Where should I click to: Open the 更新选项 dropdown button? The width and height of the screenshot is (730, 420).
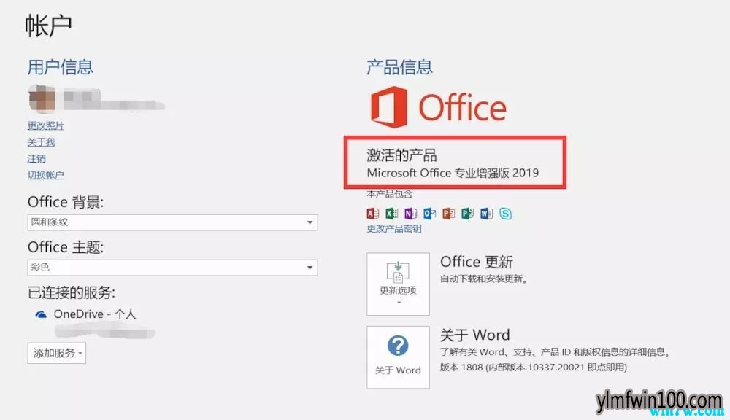point(398,284)
